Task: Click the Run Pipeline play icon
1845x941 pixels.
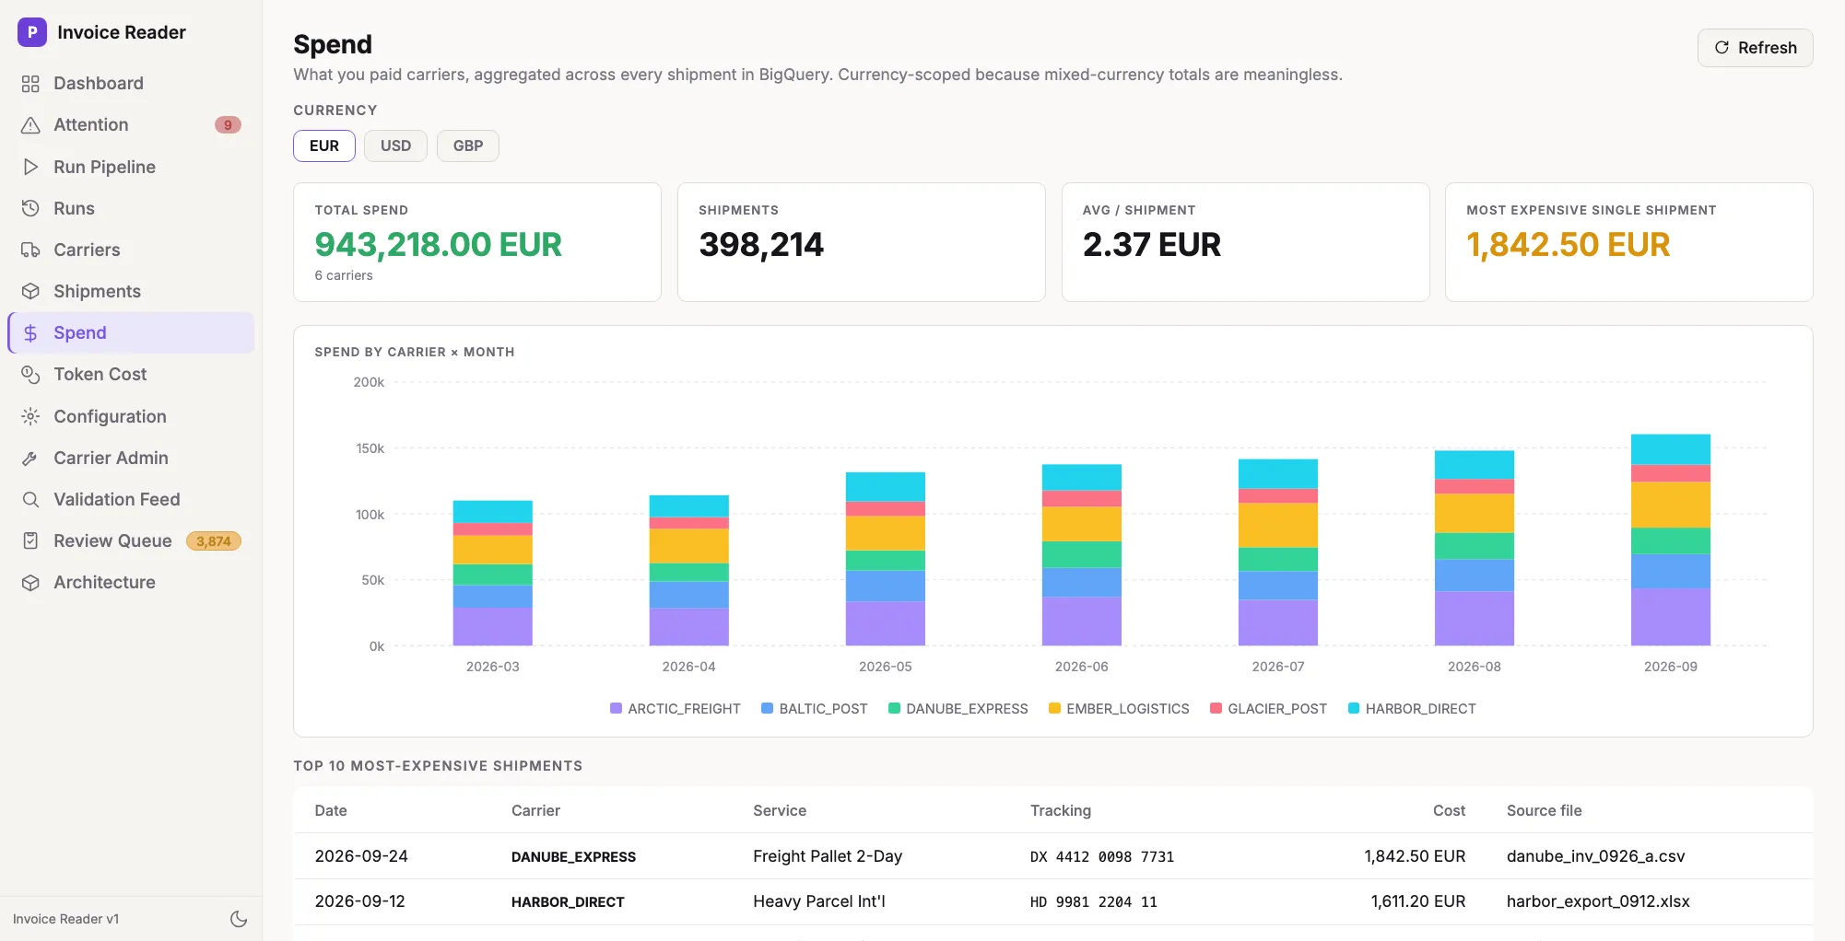Action: point(30,167)
